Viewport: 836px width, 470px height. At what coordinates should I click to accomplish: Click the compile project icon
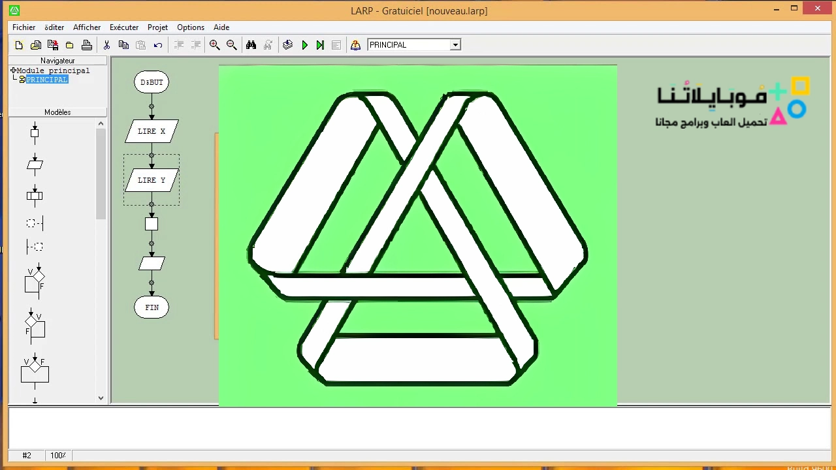pyautogui.click(x=287, y=45)
